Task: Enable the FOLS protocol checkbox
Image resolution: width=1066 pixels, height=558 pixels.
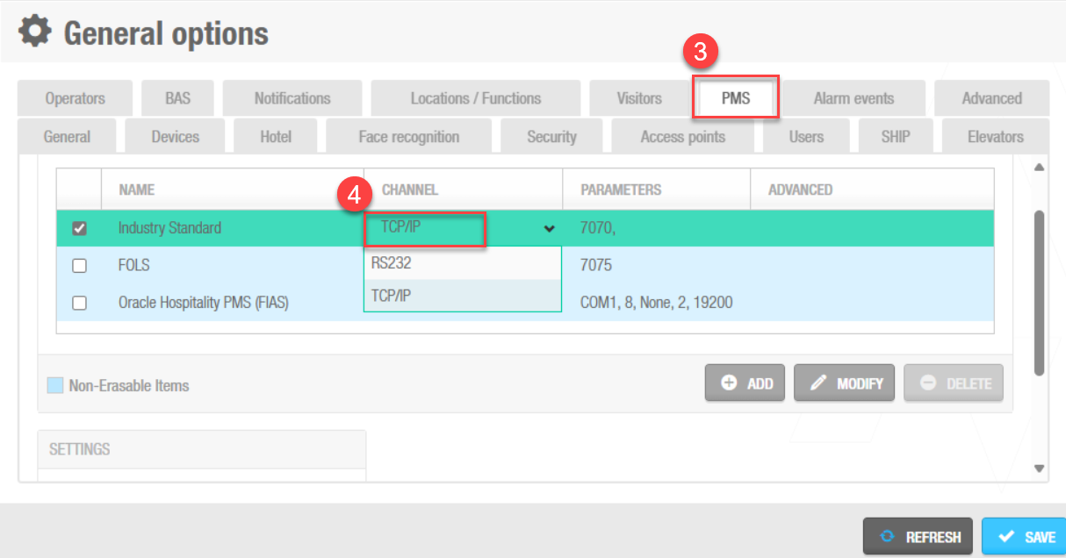Action: (x=79, y=265)
